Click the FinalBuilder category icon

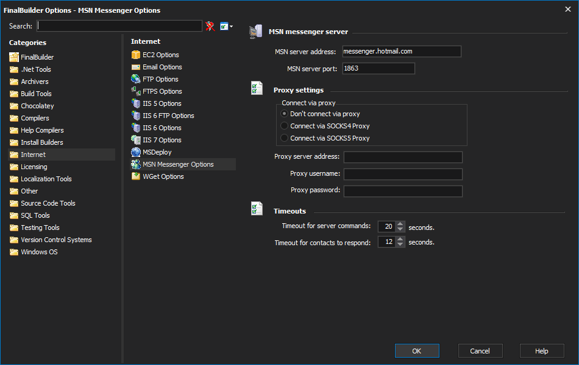14,57
